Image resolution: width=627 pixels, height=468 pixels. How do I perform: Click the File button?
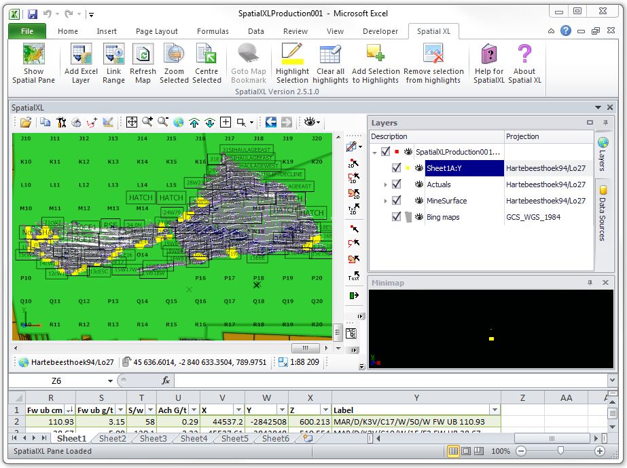click(x=27, y=31)
